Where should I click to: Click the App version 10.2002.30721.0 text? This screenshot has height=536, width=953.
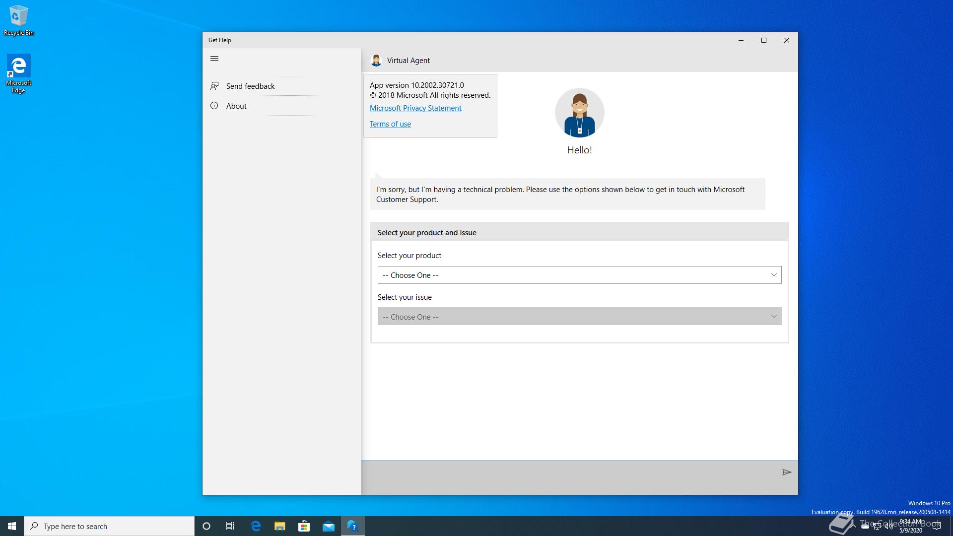[417, 85]
